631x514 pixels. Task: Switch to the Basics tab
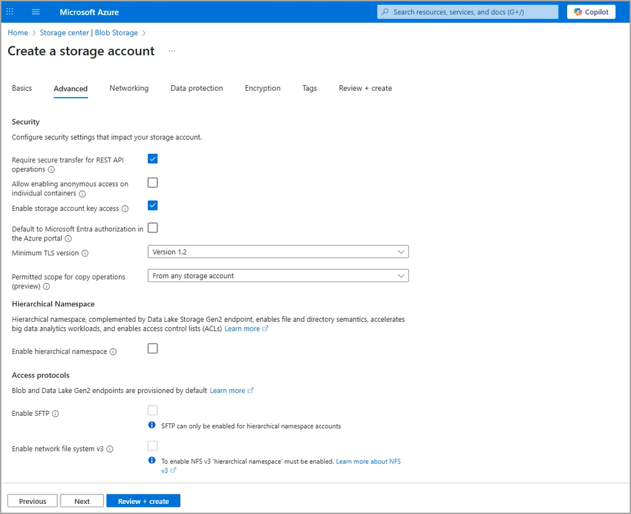(x=22, y=88)
